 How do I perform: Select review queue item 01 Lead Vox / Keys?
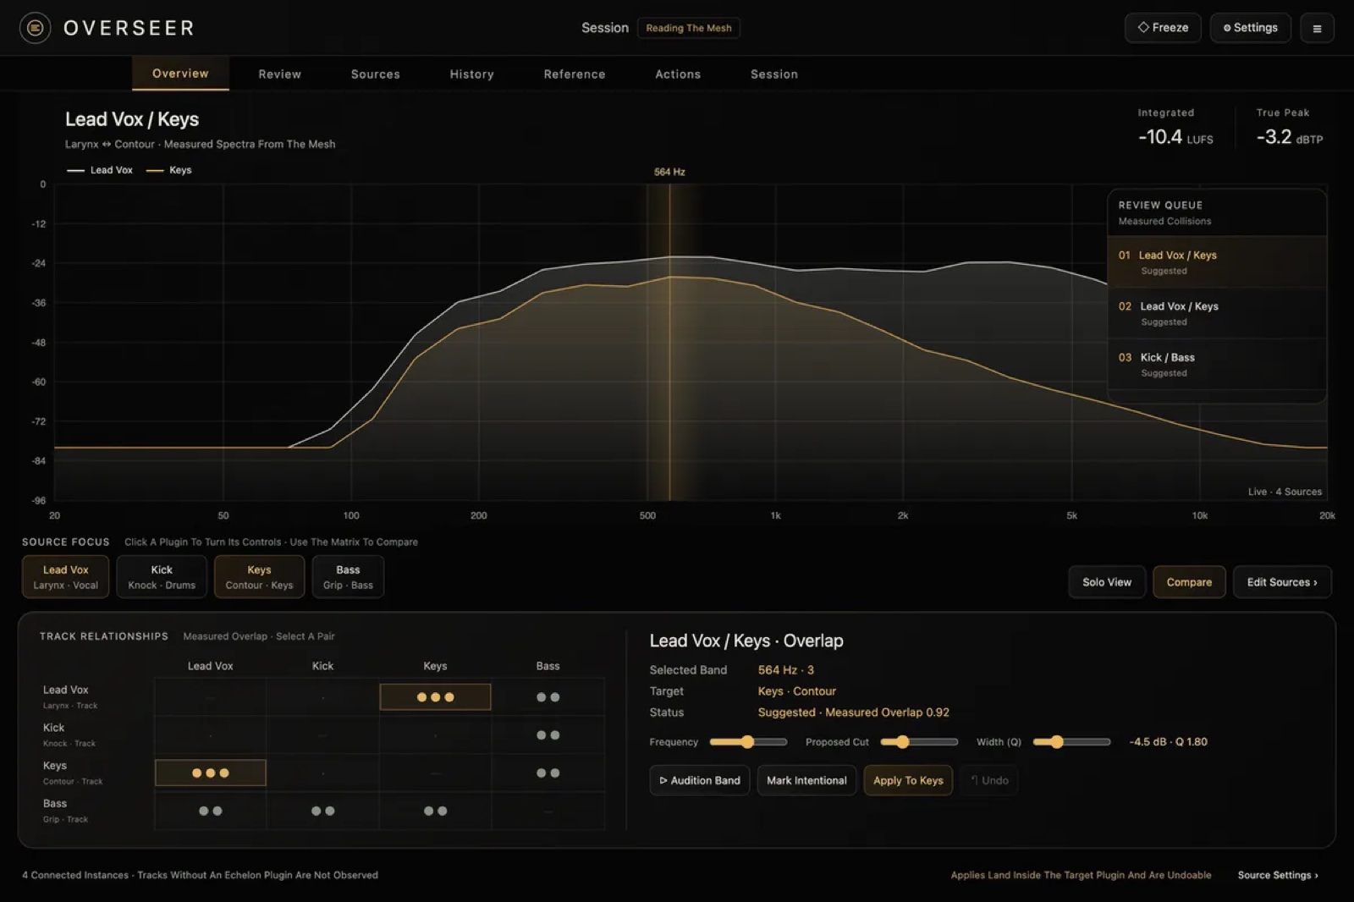pyautogui.click(x=1216, y=262)
